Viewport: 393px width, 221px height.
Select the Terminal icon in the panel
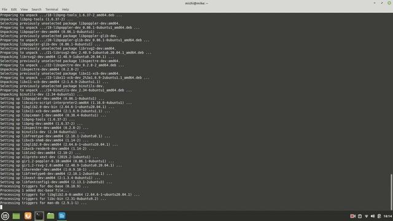[39, 215]
